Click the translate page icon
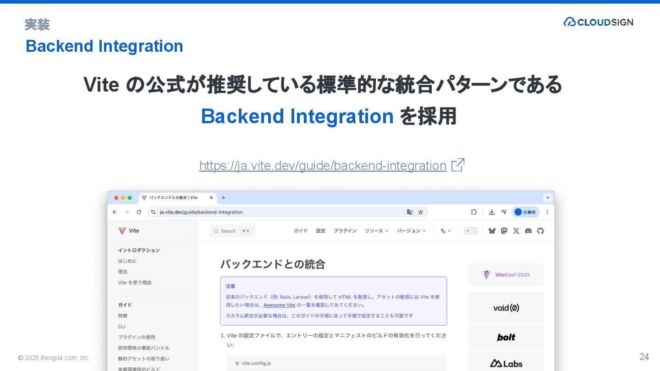 (x=410, y=212)
